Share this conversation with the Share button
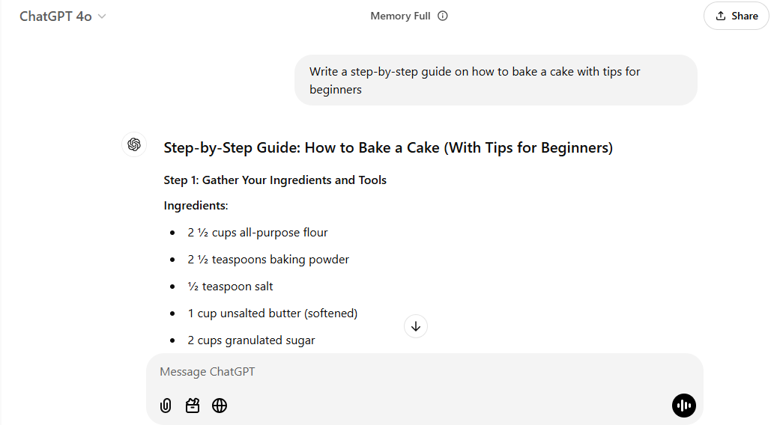Image resolution: width=771 pixels, height=425 pixels. tap(736, 16)
